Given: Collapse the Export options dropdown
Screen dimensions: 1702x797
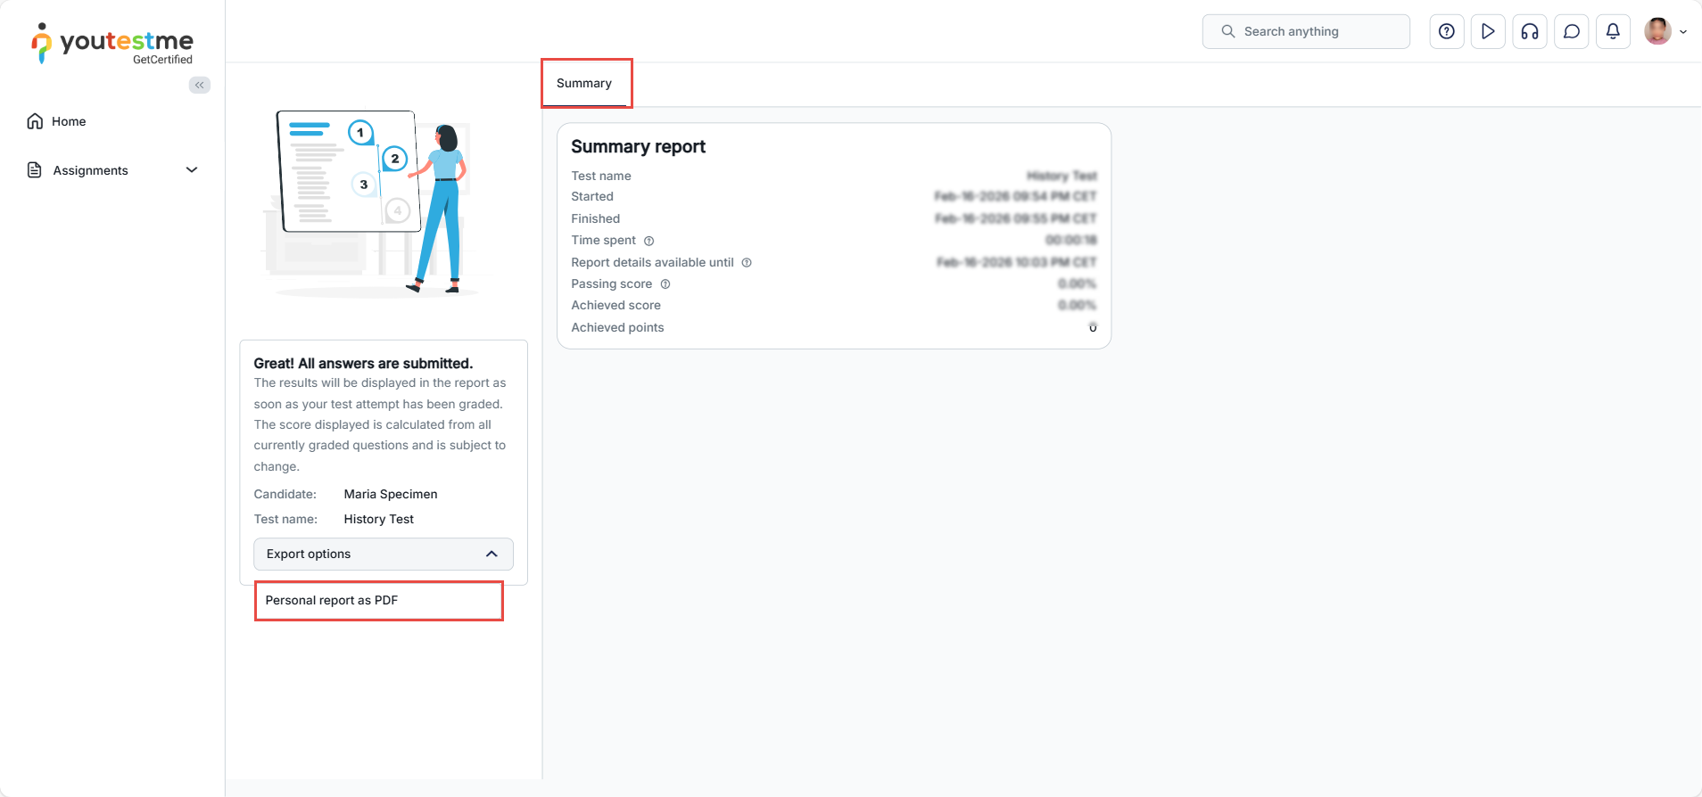Looking at the screenshot, I should (x=492, y=554).
